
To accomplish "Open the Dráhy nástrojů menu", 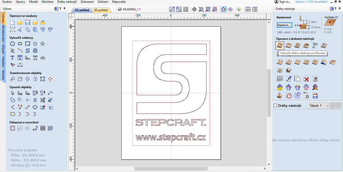I will pos(67,2).
